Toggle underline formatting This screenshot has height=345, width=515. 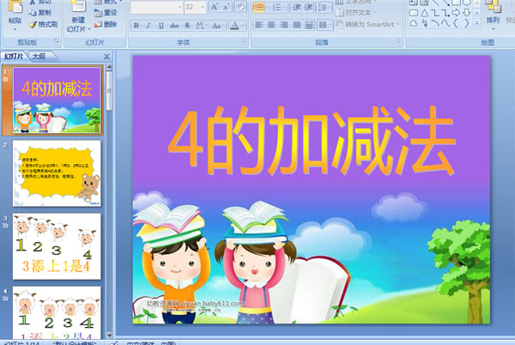coord(161,26)
